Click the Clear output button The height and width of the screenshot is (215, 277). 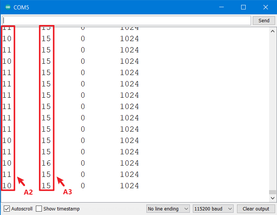click(x=255, y=209)
